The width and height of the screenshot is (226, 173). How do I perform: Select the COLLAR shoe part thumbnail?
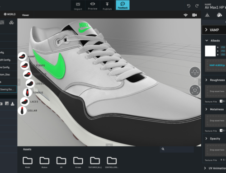coord(22,111)
